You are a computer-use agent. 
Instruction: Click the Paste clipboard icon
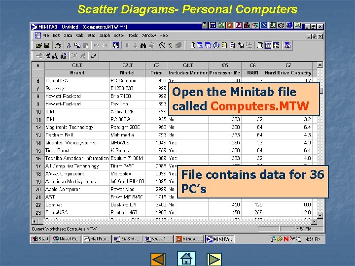pyautogui.click(x=85, y=46)
